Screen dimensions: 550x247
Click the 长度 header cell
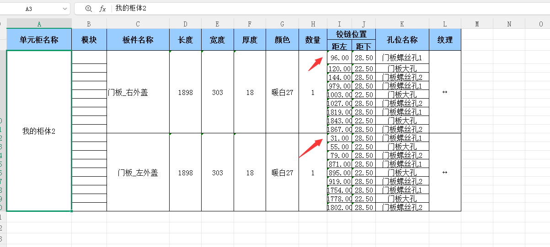(185, 40)
